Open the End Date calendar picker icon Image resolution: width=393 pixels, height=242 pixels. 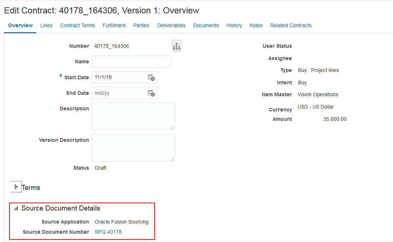[x=152, y=93]
